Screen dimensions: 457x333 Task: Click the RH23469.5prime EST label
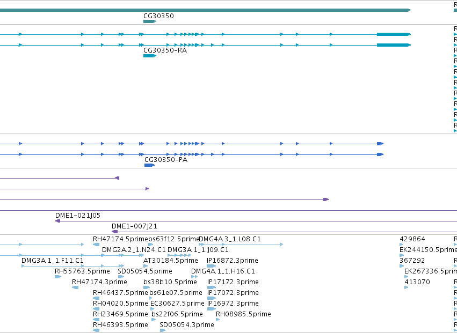tap(120, 314)
